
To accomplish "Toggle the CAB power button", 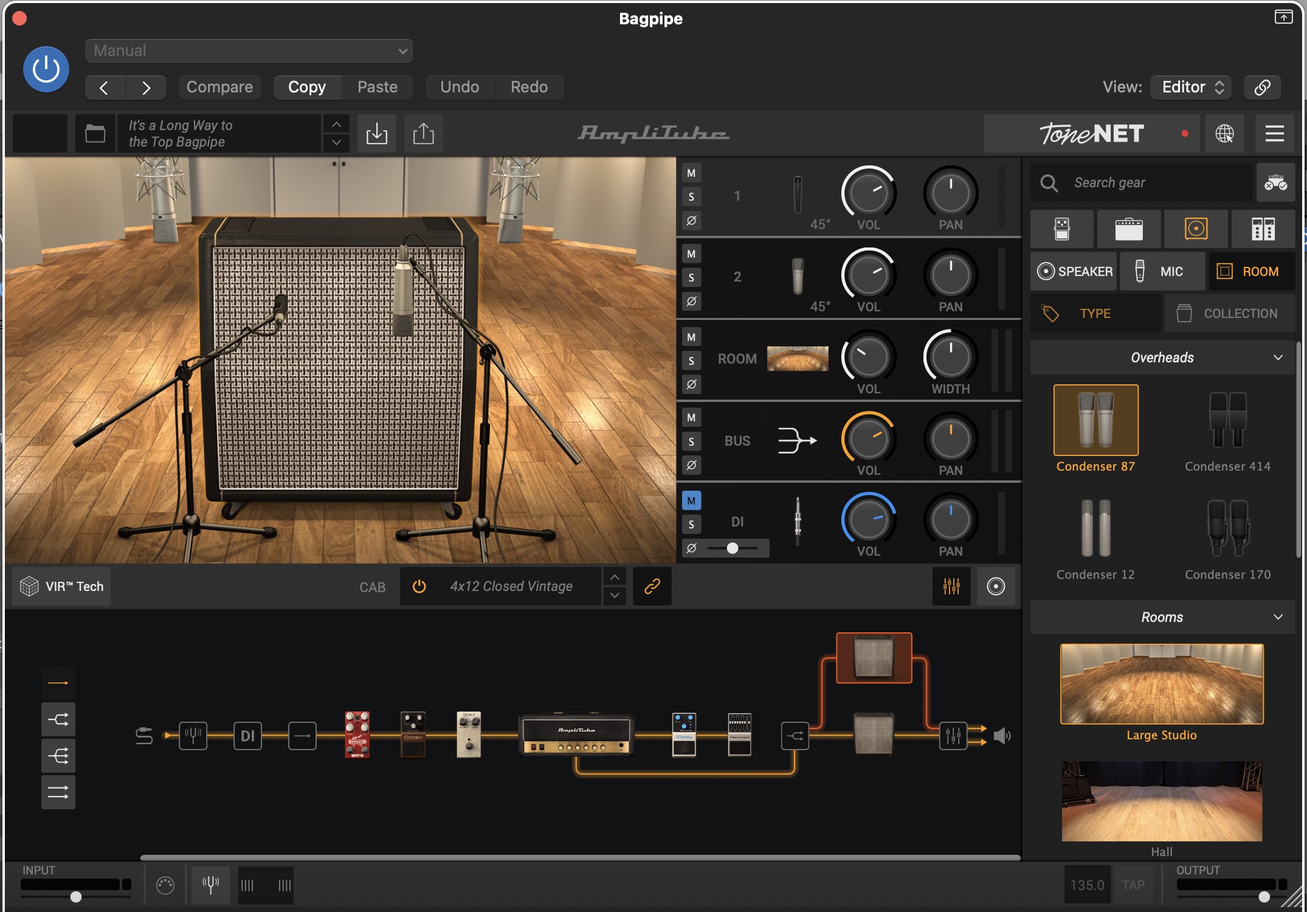I will tap(419, 587).
